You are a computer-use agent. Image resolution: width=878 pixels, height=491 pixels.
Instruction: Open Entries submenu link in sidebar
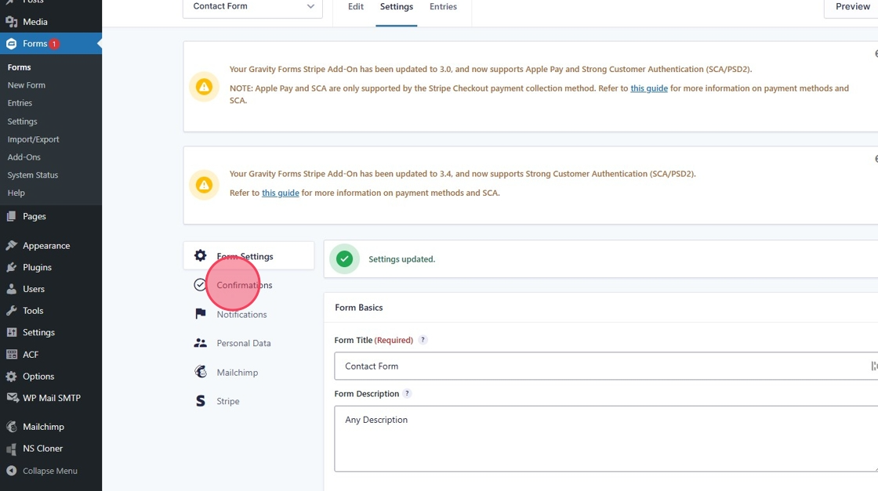(x=20, y=103)
